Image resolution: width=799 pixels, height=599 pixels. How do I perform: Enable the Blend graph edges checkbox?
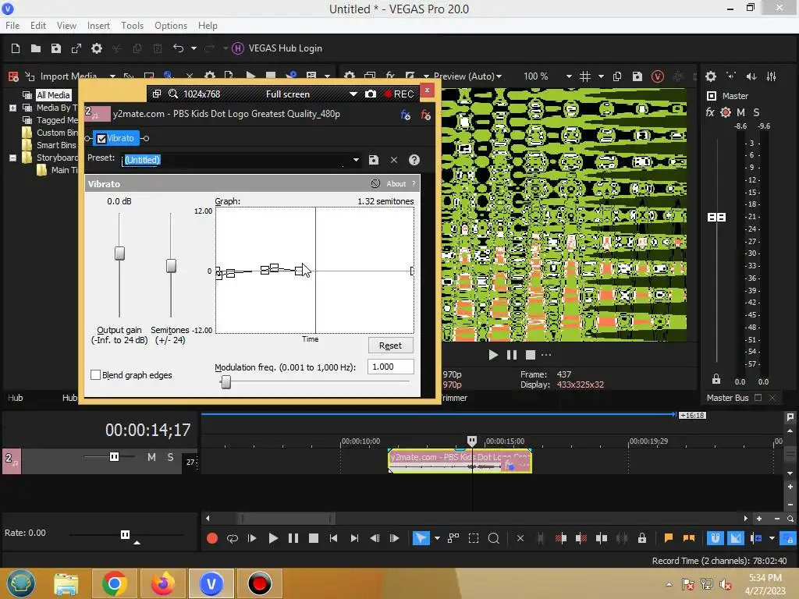95,375
